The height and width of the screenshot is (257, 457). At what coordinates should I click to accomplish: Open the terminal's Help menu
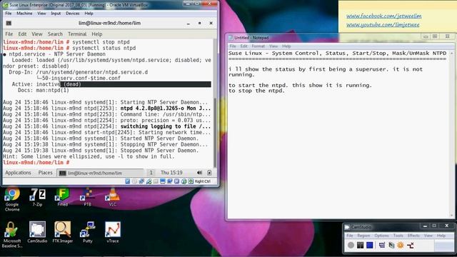pos(97,34)
